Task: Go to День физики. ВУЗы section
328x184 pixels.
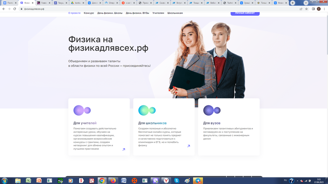Action: (x=137, y=13)
